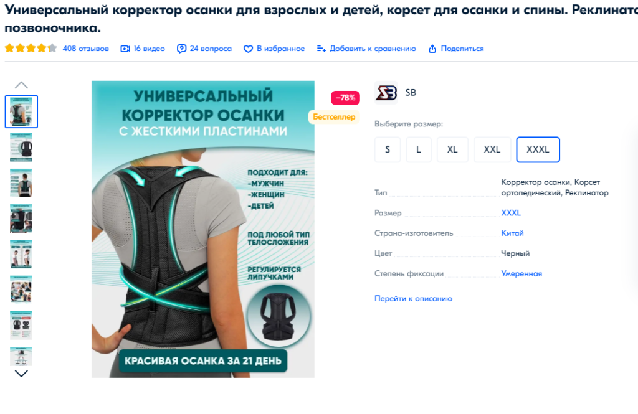Viewport: 638px width, 414px height.
Task: Open the 16 видео camera icon
Action: point(125,49)
